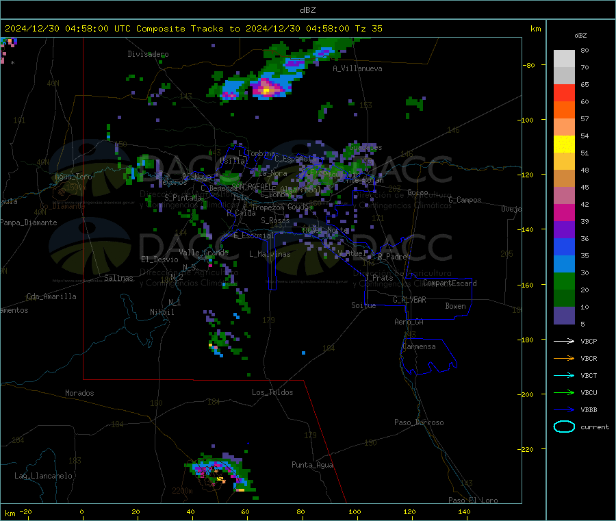The width and height of the screenshot is (616, 521).
Task: Click the 'A_Villanueva' map label
Action: tap(357, 68)
